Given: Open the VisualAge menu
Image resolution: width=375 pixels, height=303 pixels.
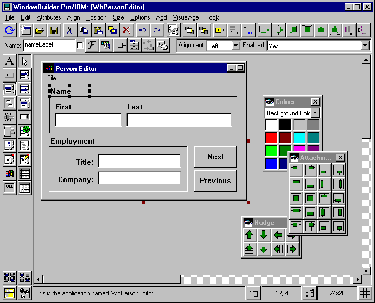Looking at the screenshot, I should [186, 17].
